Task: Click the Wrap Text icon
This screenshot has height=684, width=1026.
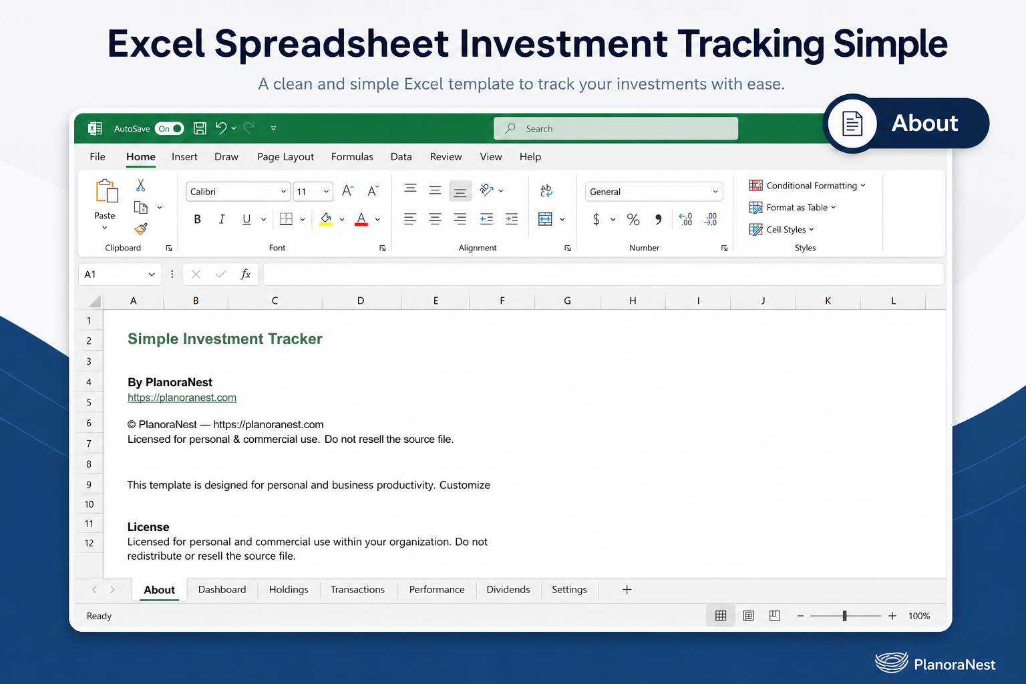Action: tap(546, 191)
